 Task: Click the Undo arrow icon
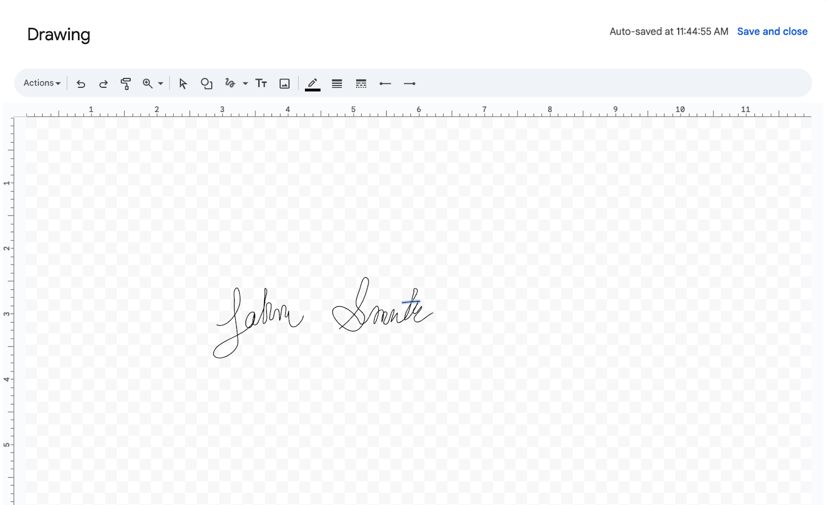click(81, 84)
